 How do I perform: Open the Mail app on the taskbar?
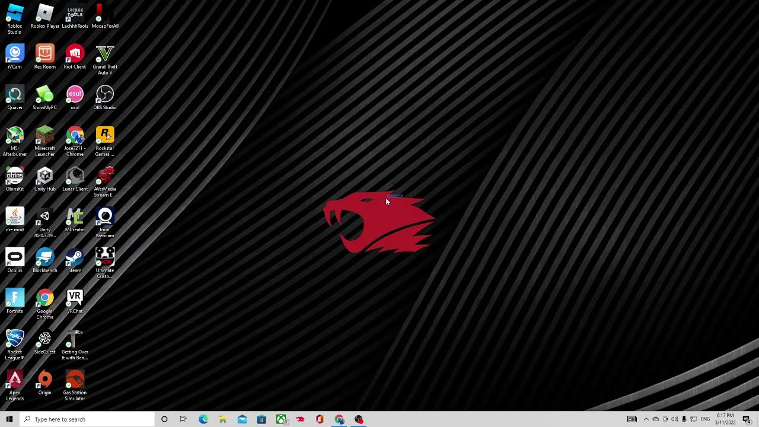(x=243, y=419)
